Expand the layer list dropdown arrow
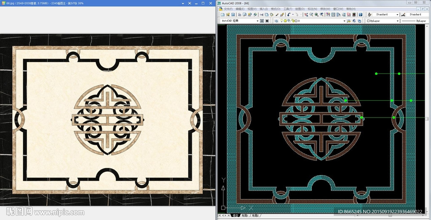 [344, 21]
